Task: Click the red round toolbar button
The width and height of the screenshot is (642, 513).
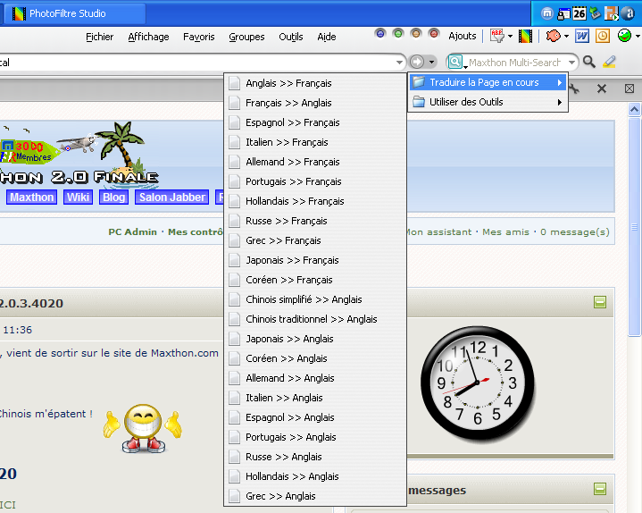Action: coord(434,33)
